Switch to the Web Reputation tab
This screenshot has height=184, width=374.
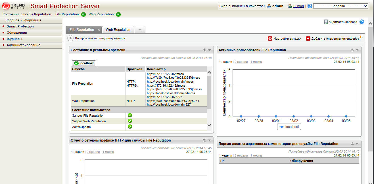pos(118,30)
